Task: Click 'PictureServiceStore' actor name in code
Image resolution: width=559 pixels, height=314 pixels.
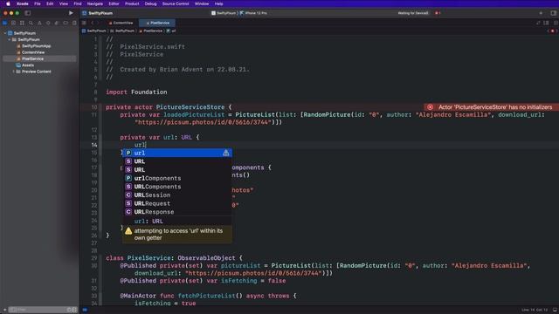Action: [190, 107]
